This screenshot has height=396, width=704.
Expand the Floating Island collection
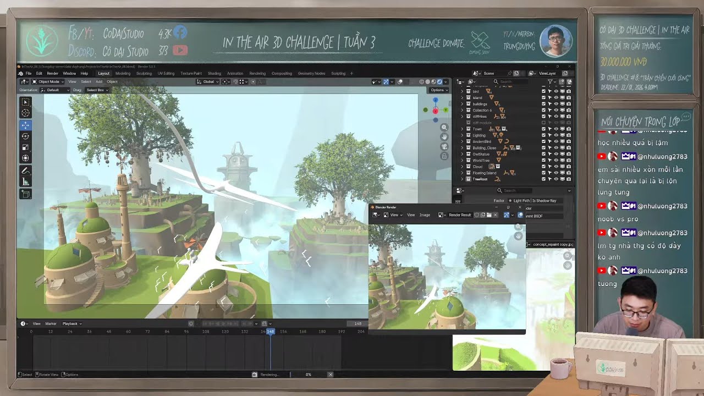coord(462,173)
